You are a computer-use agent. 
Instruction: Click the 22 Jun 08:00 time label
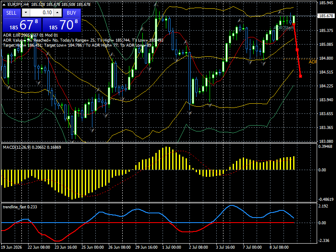[39, 247]
